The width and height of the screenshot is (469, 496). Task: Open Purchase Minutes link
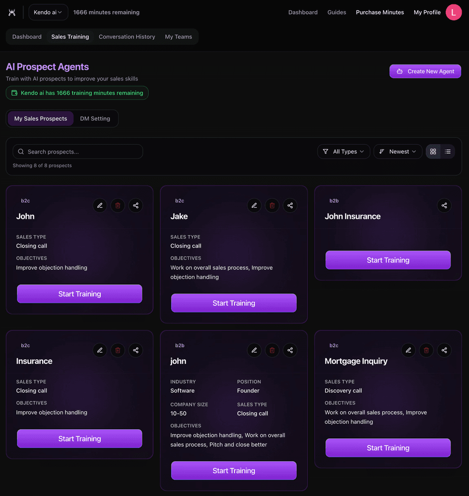[x=380, y=12]
